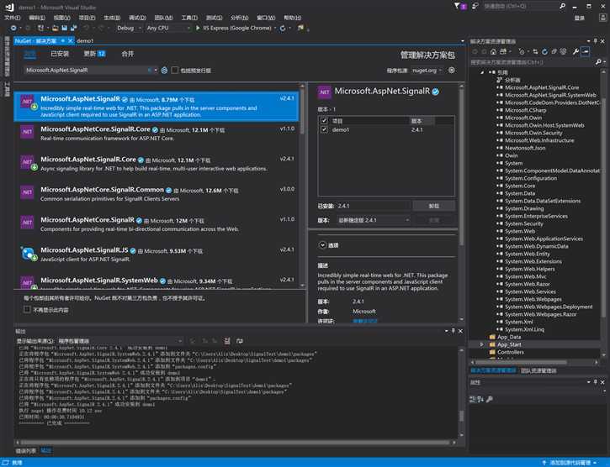Click the Output panel horizontal scrollbar
Viewport: 610px width, 467px height.
point(236,443)
